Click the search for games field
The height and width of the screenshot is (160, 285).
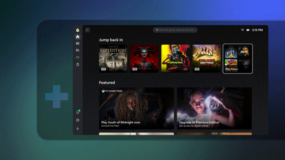pos(175,30)
